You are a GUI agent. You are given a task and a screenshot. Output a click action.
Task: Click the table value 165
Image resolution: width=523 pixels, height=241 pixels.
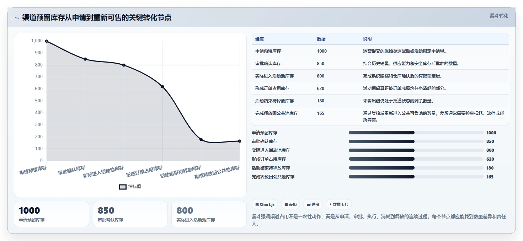[321, 113]
